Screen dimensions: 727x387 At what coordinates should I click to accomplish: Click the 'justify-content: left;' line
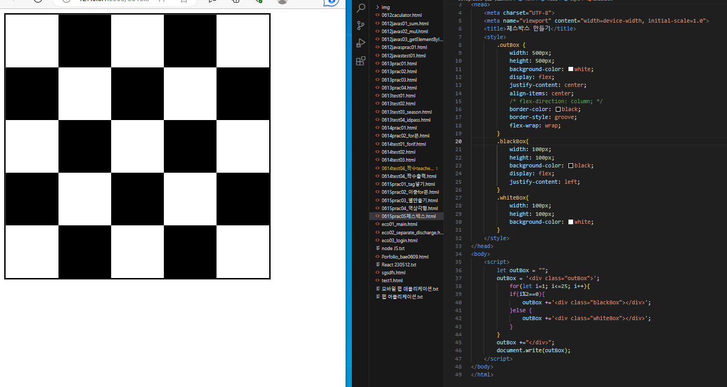545,182
